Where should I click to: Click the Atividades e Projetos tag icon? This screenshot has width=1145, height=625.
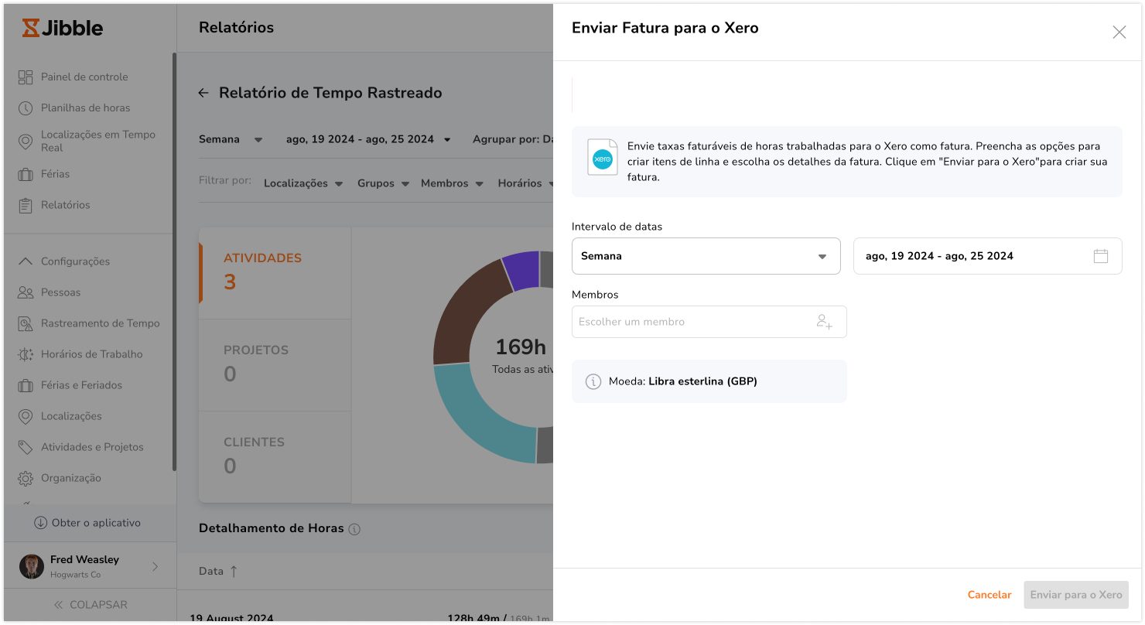tap(26, 447)
